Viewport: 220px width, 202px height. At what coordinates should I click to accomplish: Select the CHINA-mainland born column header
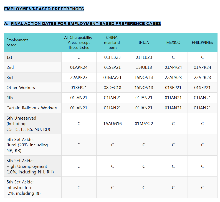point(112,43)
